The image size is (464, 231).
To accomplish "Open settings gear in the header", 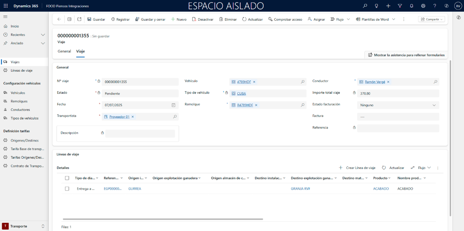I will pyautogui.click(x=423, y=6).
